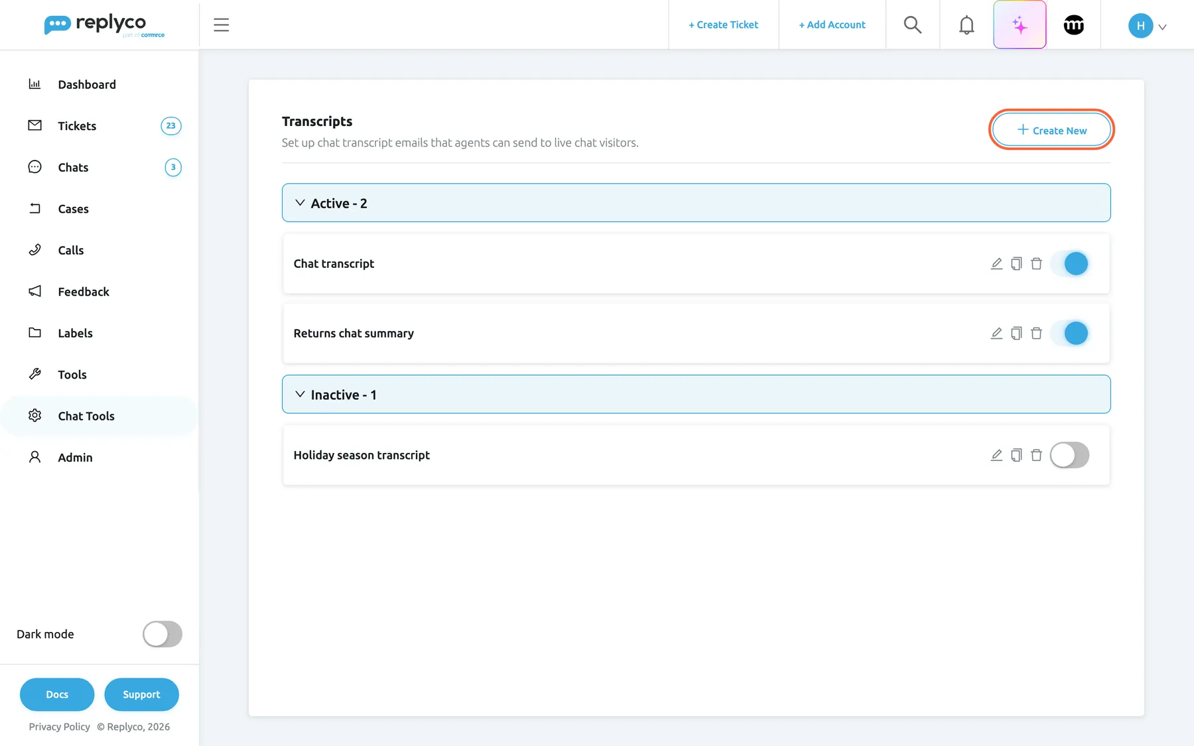Disable the Chat transcript toggle
The image size is (1194, 746).
pos(1069,264)
